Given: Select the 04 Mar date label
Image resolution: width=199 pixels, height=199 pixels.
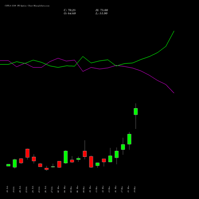Looking at the screenshot, I should pyautogui.click(x=64, y=189).
